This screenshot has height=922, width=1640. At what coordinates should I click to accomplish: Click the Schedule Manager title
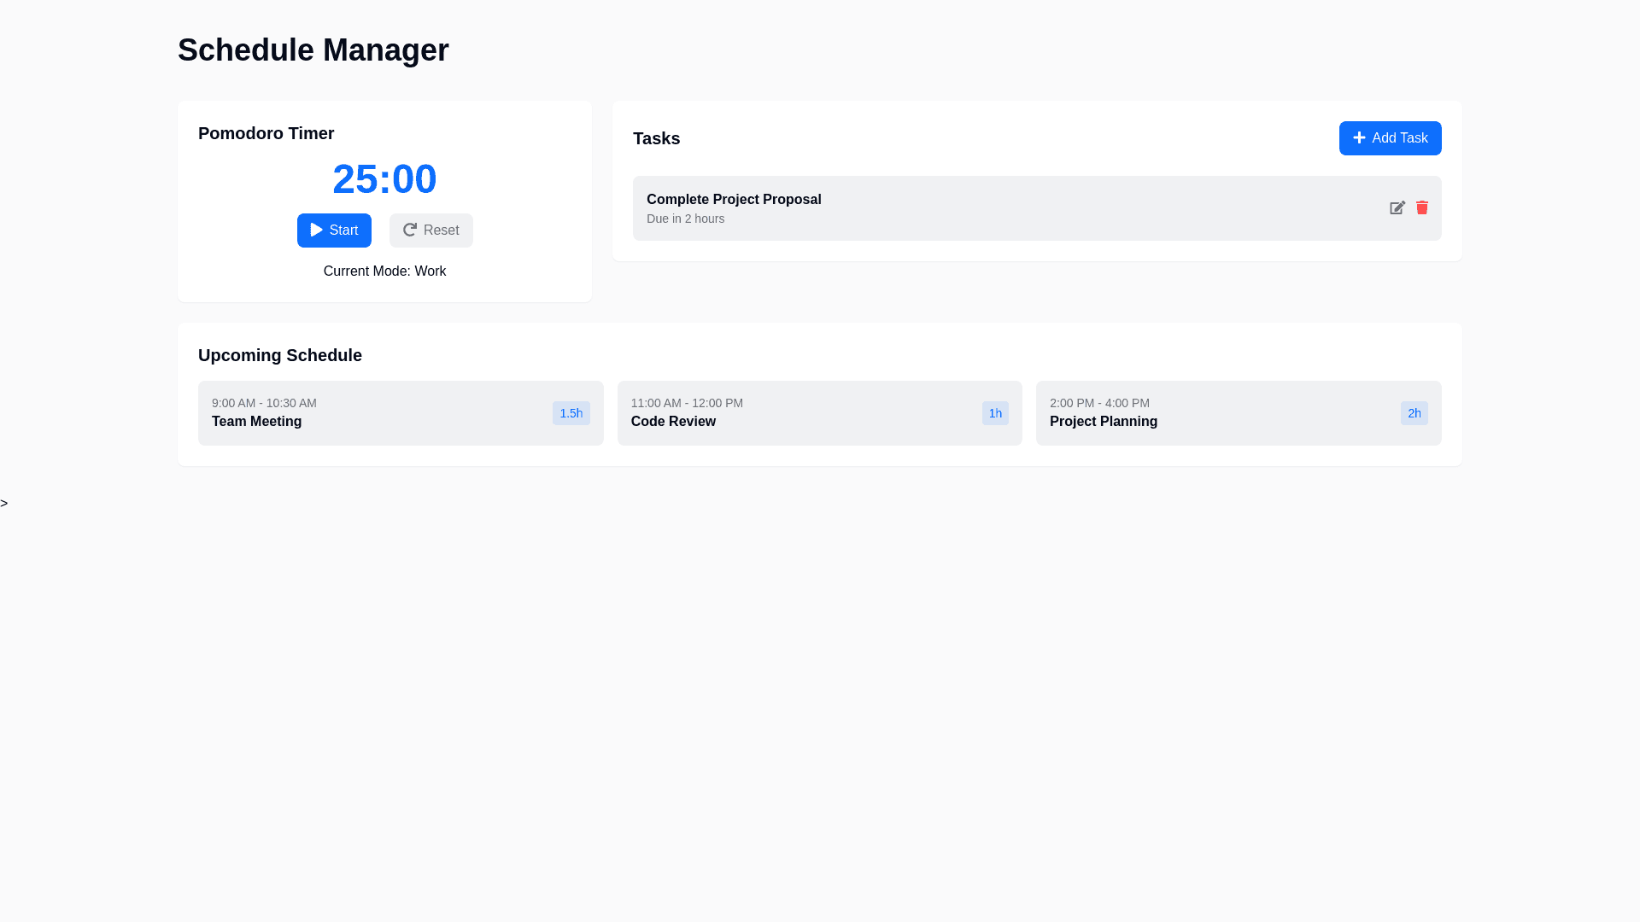click(x=313, y=50)
